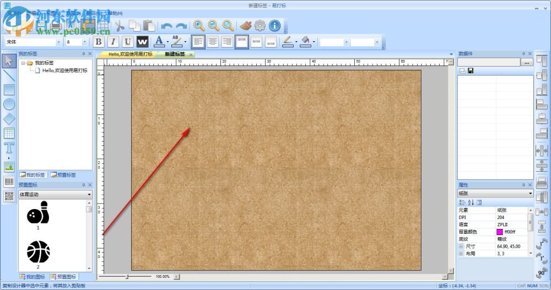Viewport: 551px width, 290px height.
Task: Close the 属性 properties panel
Action: pyautogui.click(x=530, y=185)
